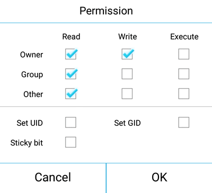This screenshot has width=212, height=193.
Task: Enable Group Execute permission checkbox
Action: pyautogui.click(x=184, y=74)
